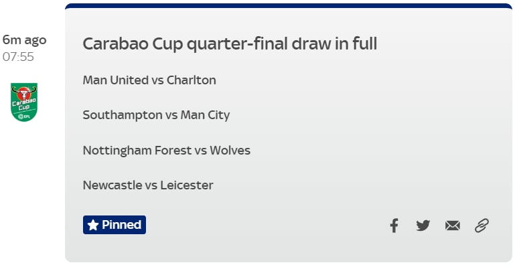Open the Carabao Cup quarter-final draw headline

pyautogui.click(x=230, y=44)
